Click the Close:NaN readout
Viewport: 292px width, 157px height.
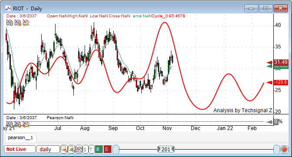(119, 16)
